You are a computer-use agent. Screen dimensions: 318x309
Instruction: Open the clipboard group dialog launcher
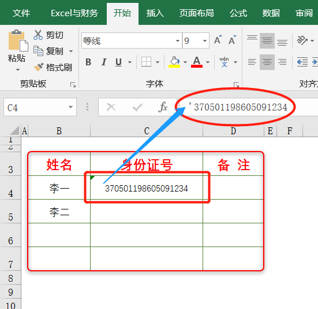click(73, 84)
